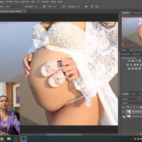Screen dimensions: 142x142
Task: Toggle symmetry paint options icon
Action: tap(97, 6)
